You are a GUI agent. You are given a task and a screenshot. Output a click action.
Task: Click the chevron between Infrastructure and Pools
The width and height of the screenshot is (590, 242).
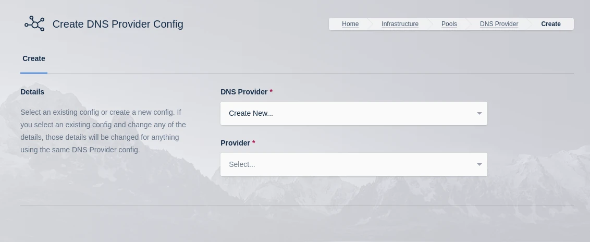(429, 24)
